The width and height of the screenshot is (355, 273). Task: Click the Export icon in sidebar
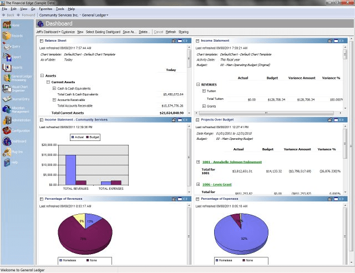(7, 57)
